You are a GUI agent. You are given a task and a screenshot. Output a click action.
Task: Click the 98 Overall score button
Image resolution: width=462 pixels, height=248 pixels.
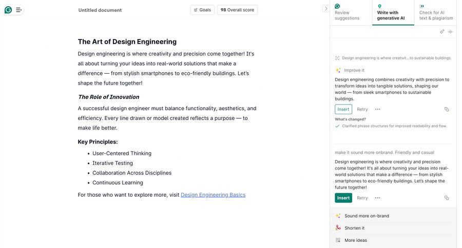click(x=237, y=10)
